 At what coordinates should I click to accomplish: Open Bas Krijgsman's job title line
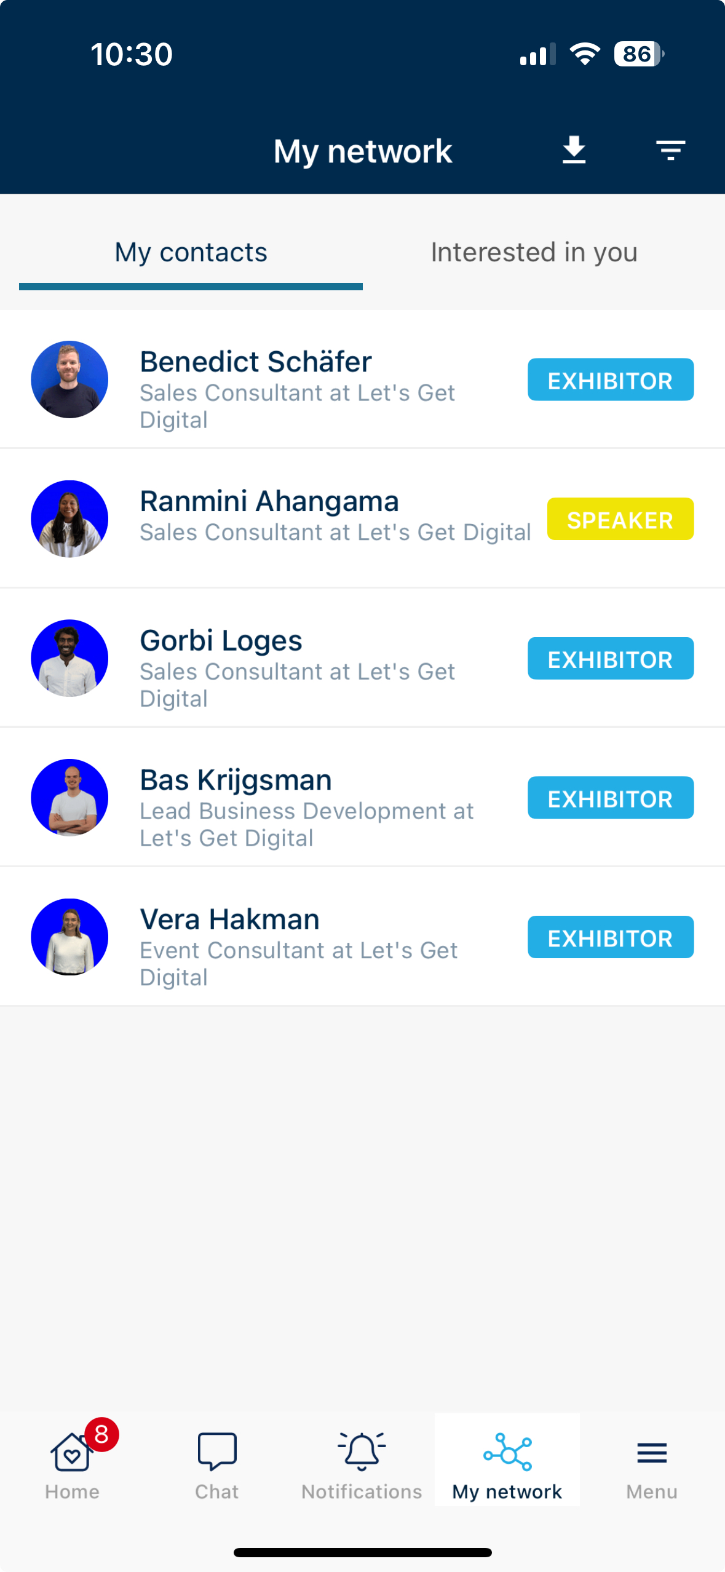(x=306, y=825)
